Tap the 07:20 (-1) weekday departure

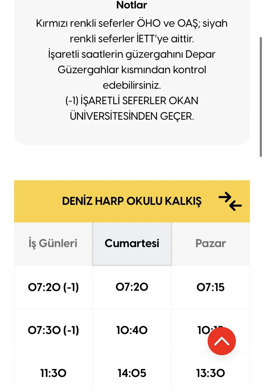[x=54, y=287]
